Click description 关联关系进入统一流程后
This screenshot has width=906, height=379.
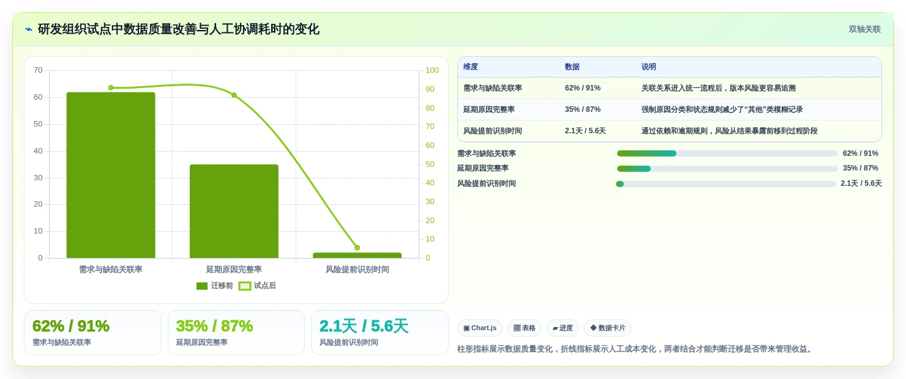point(719,88)
